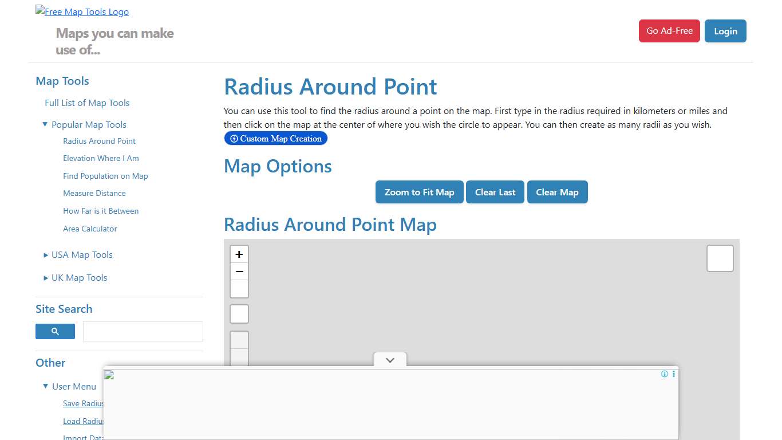Image resolution: width=782 pixels, height=440 pixels.
Task: Select Elevation Where I Am
Action: [x=101, y=158]
